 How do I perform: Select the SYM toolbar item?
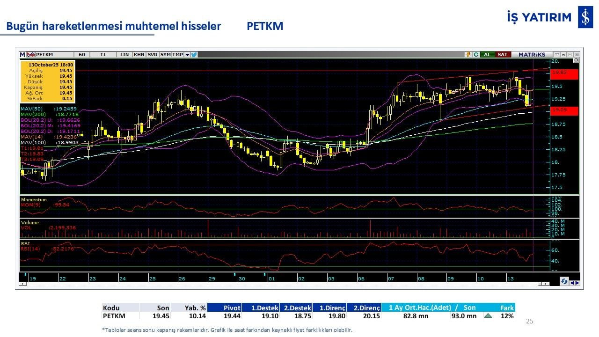tap(165, 55)
